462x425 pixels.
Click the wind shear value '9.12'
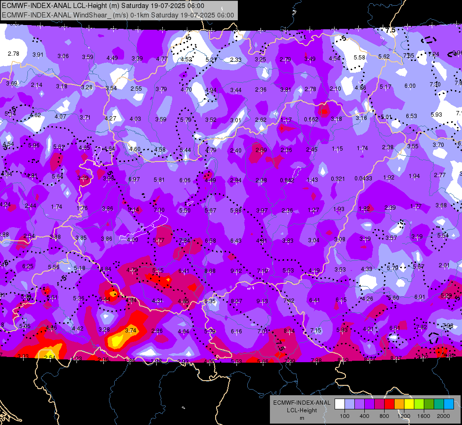coord(236,271)
